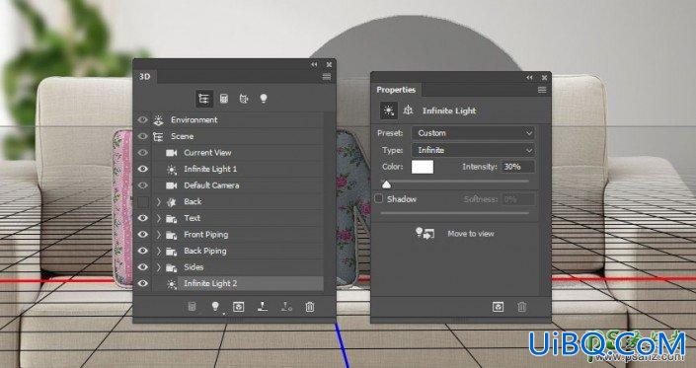
Task: Click the Intensity slider handle
Action: (387, 184)
